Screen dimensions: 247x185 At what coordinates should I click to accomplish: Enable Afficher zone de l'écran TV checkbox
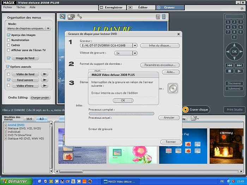(x=8, y=50)
